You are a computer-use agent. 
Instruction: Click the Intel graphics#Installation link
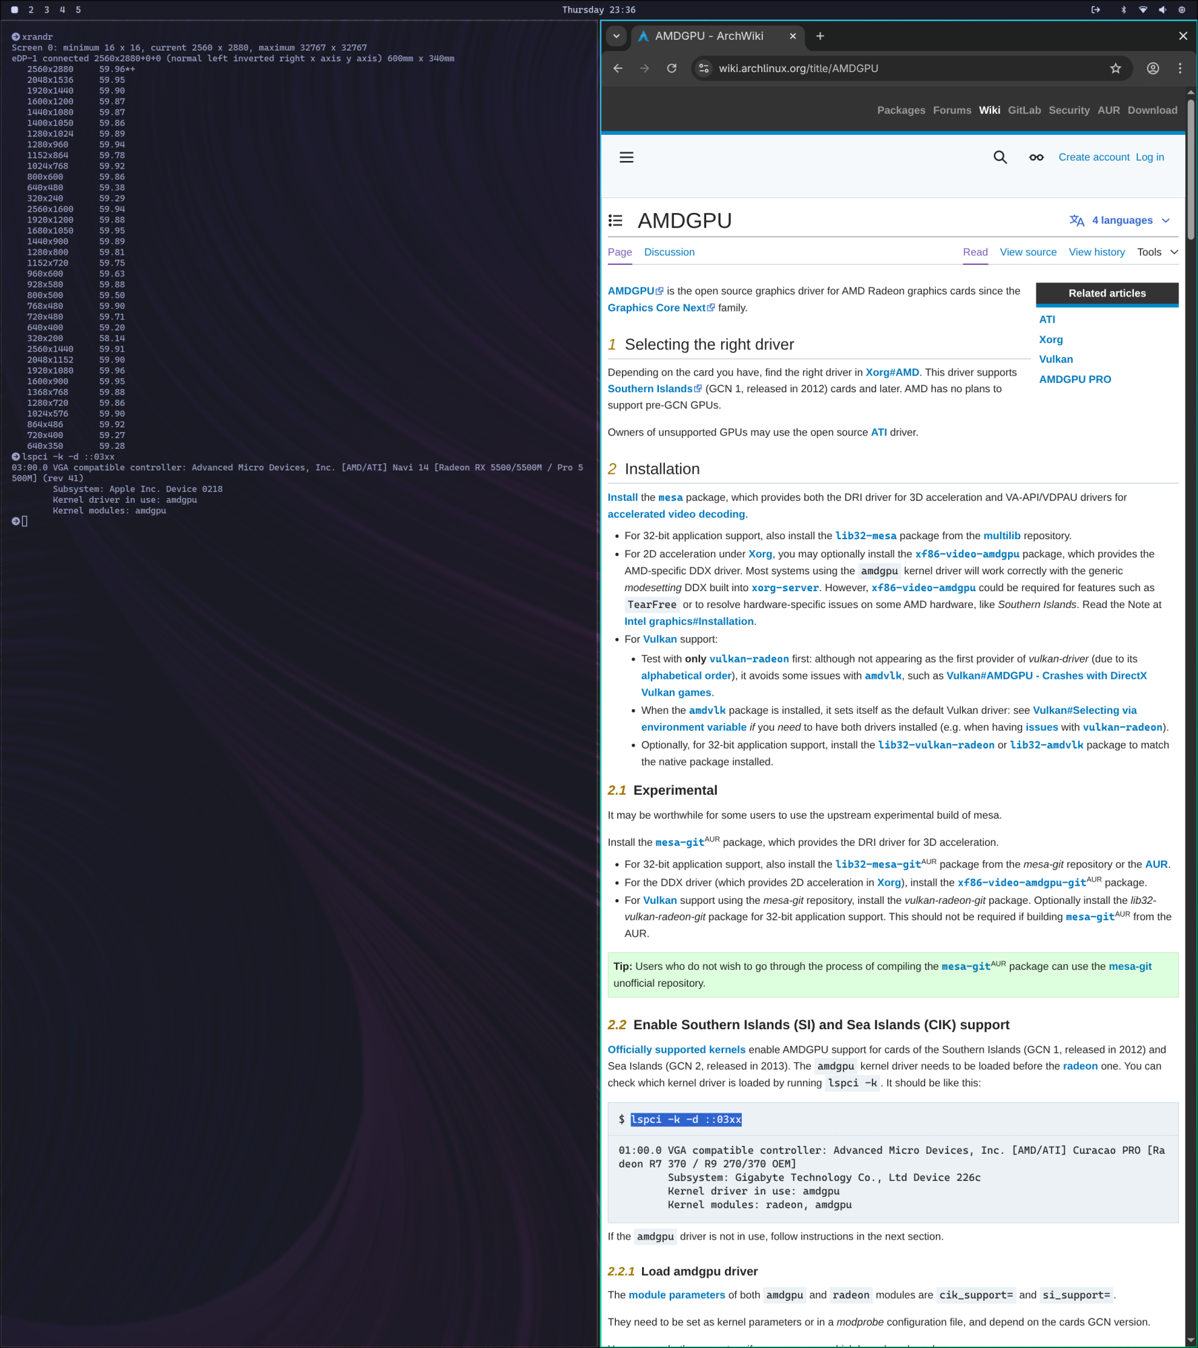[x=689, y=621]
